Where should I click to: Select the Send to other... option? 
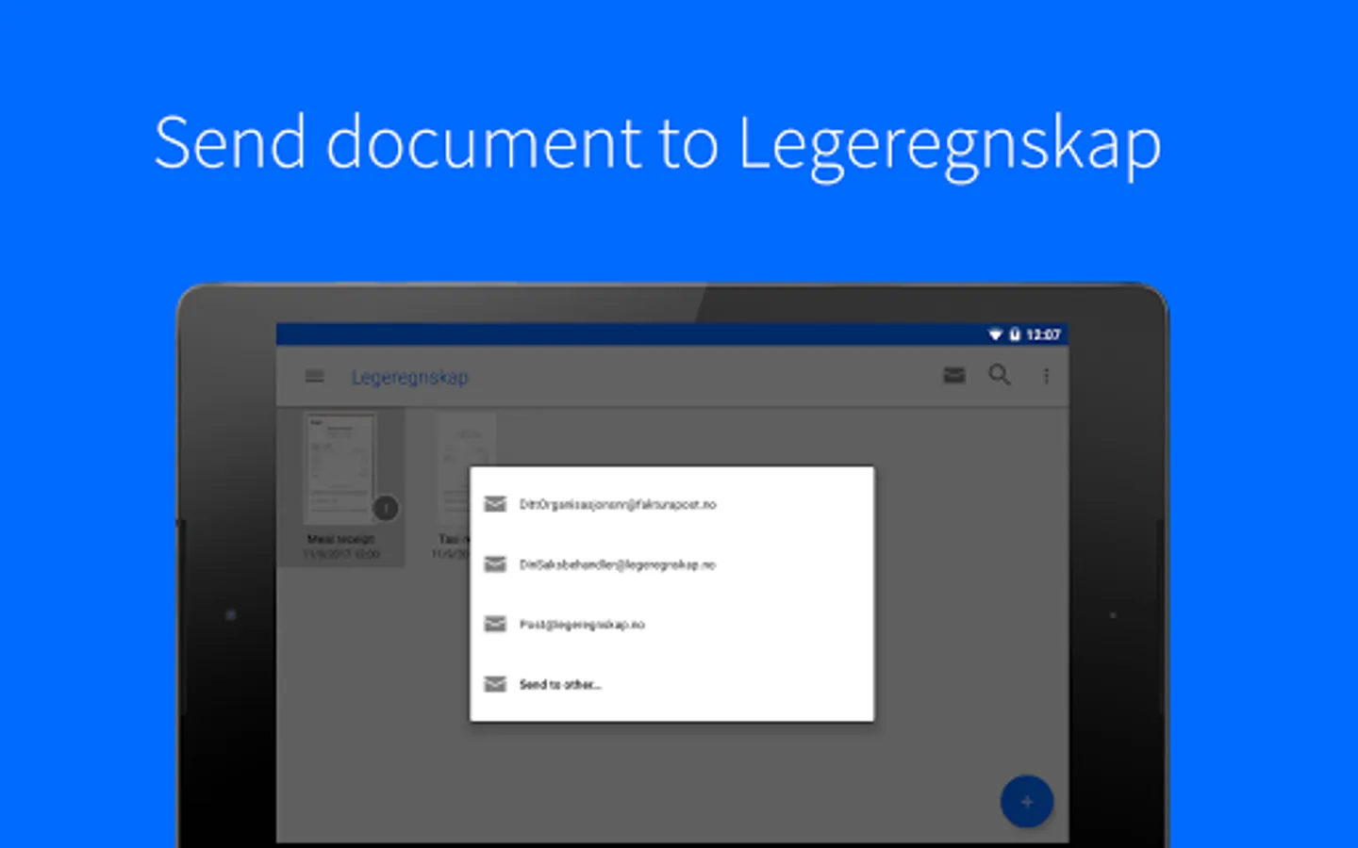pos(671,685)
